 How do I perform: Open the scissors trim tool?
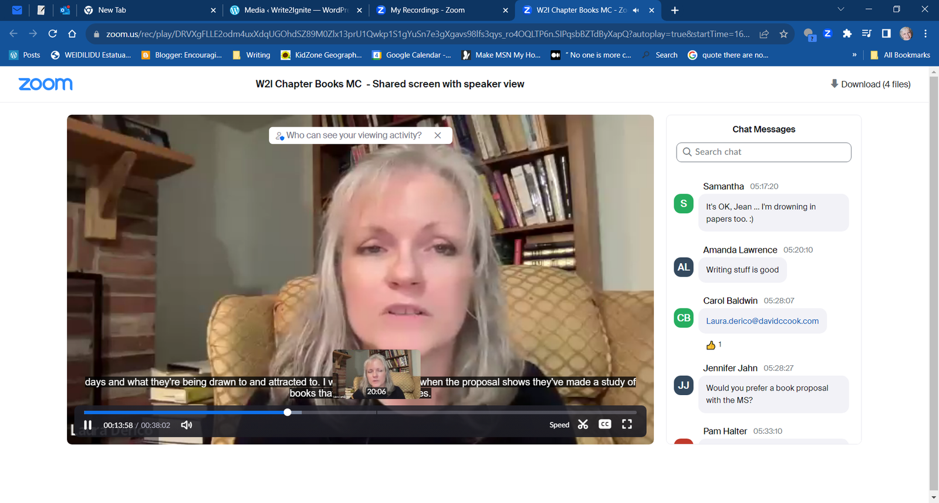(583, 424)
